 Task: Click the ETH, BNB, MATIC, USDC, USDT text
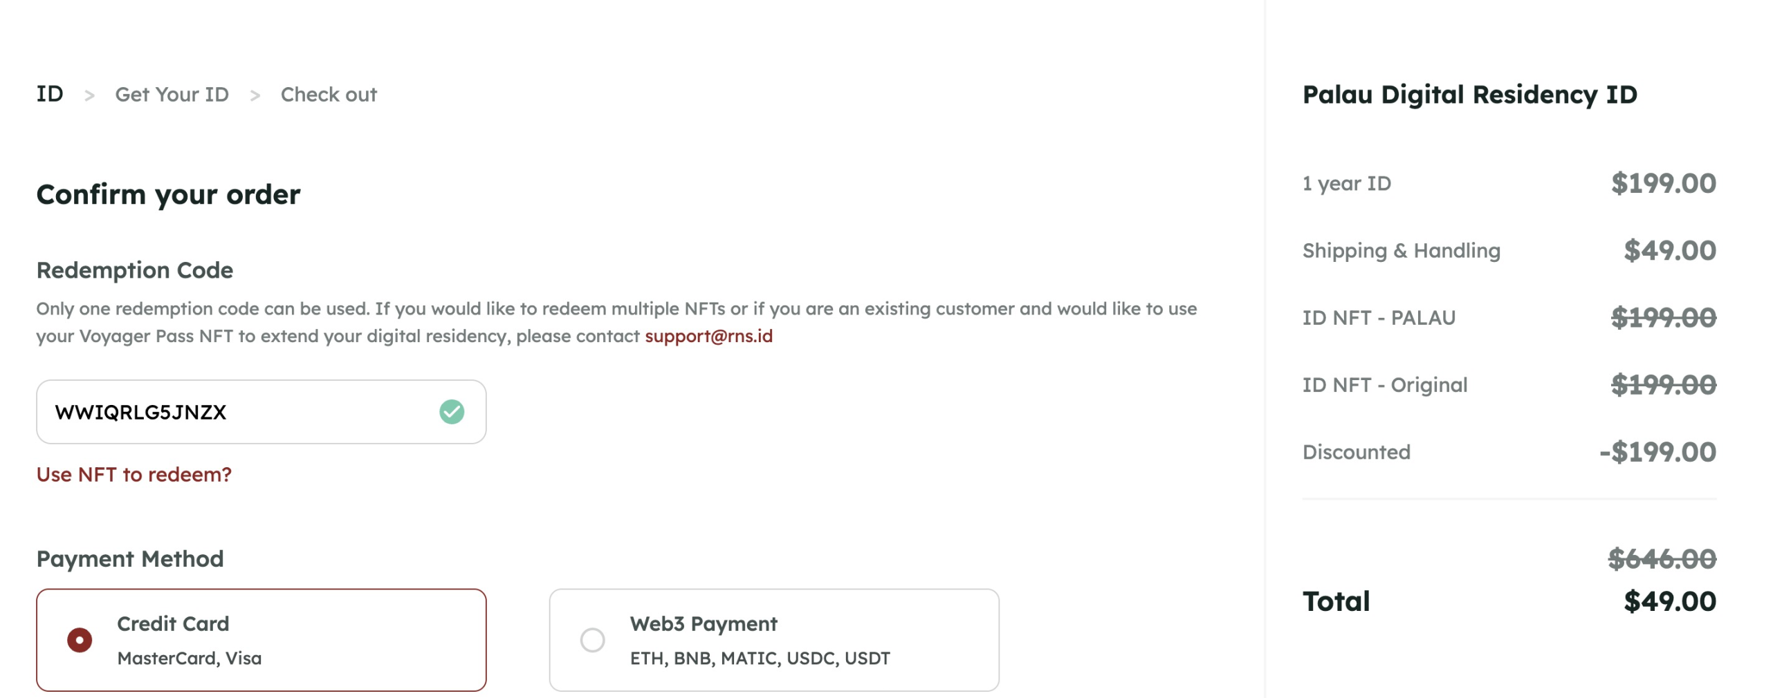[760, 658]
